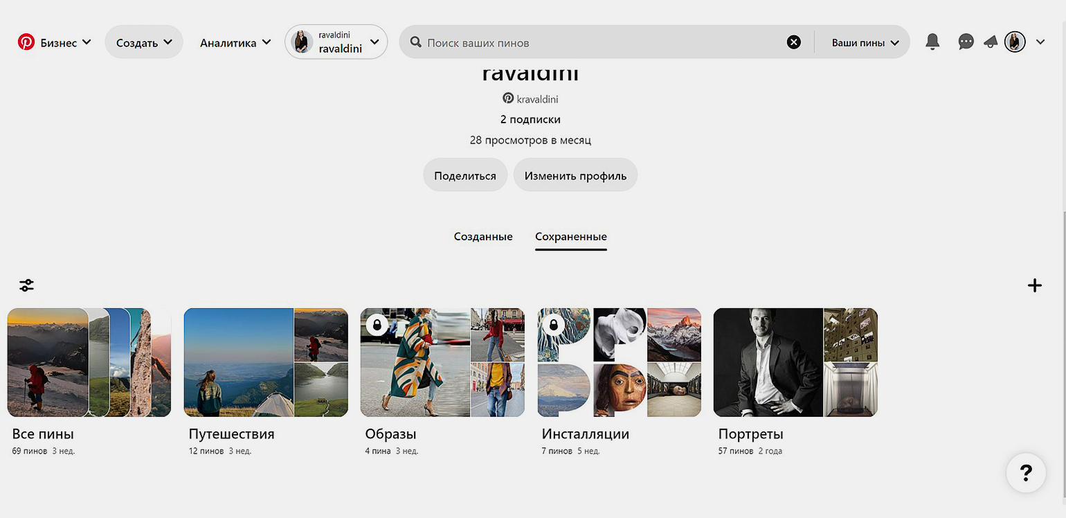Click the Образы board title
The image size is (1066, 518).
390,434
